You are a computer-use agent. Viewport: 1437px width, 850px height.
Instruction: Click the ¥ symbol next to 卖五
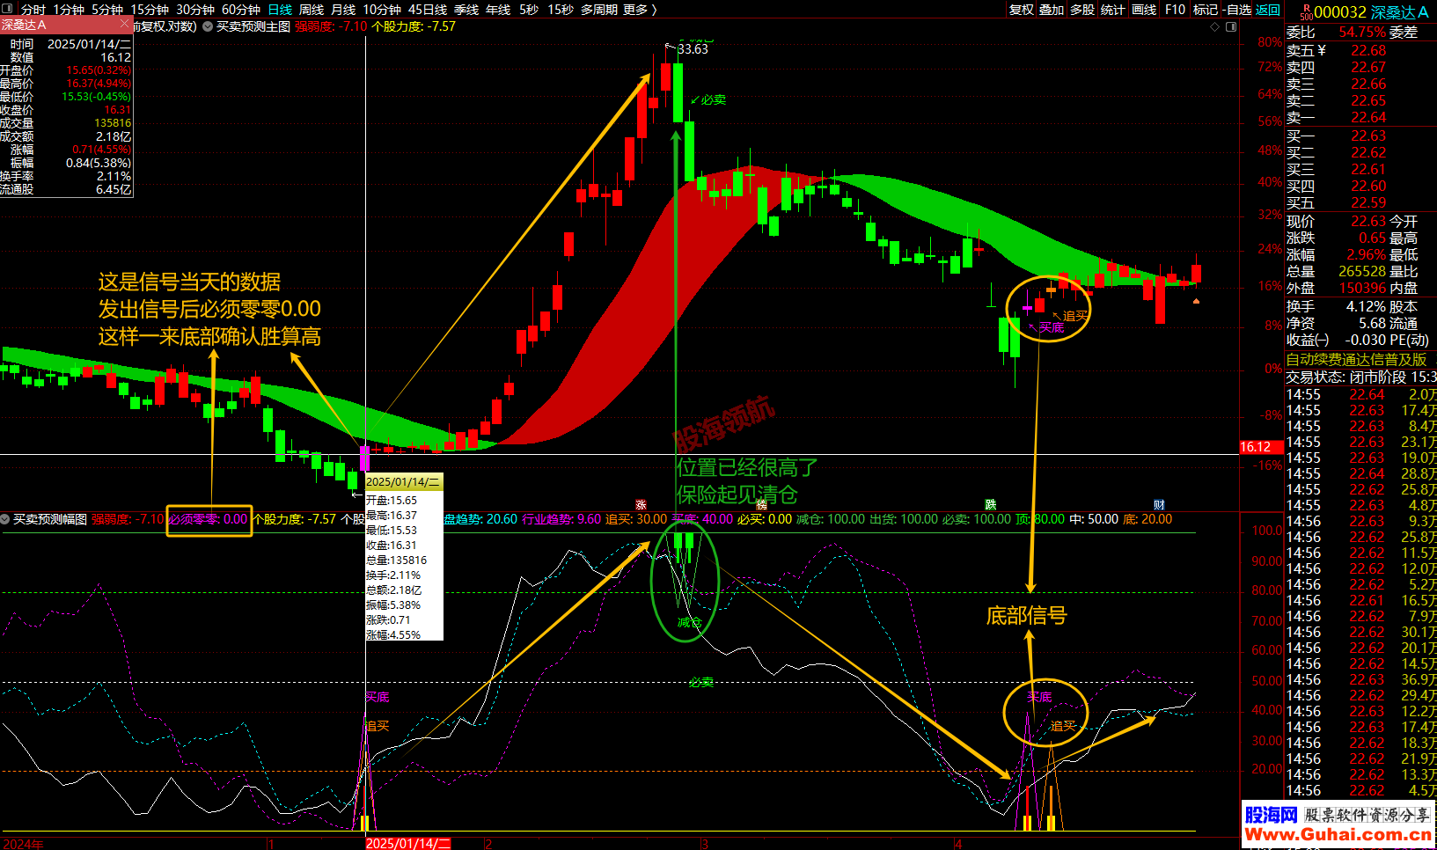tap(1322, 50)
